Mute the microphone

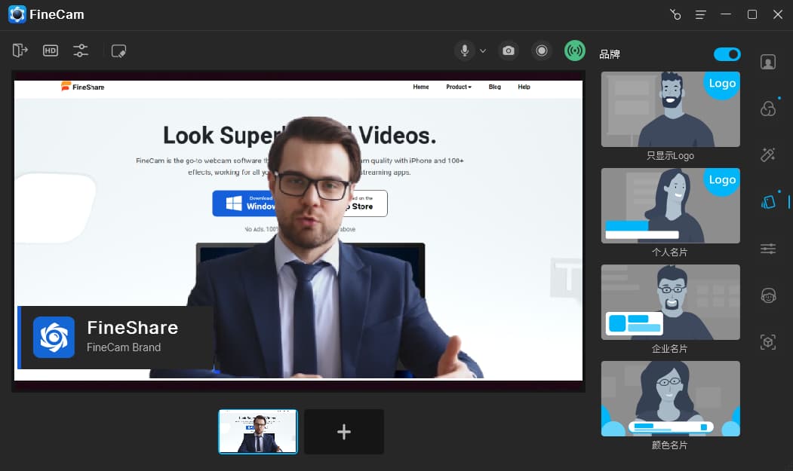pos(465,50)
